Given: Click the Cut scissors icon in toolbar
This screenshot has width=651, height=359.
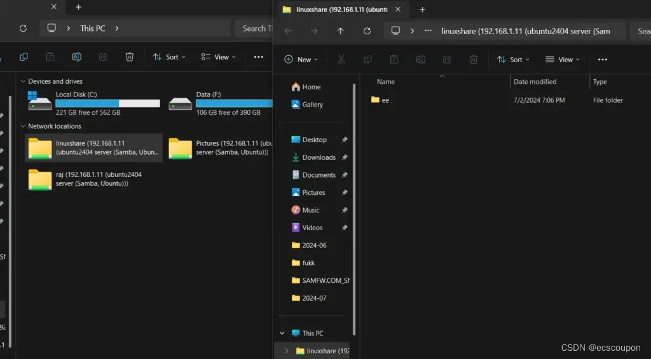Looking at the screenshot, I should pyautogui.click(x=341, y=60).
